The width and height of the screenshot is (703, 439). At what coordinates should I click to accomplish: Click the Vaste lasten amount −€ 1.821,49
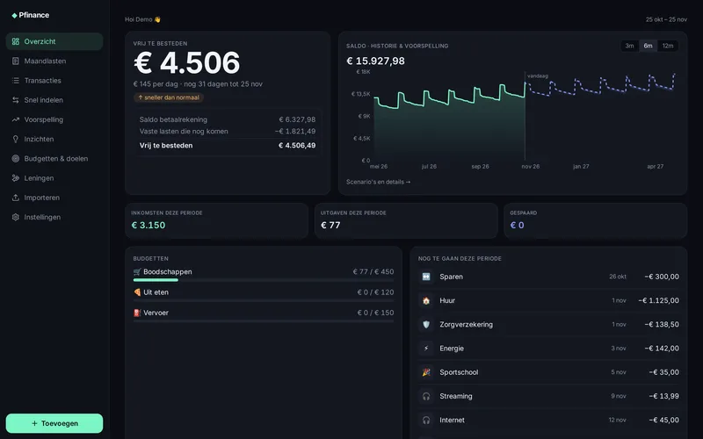(295, 131)
